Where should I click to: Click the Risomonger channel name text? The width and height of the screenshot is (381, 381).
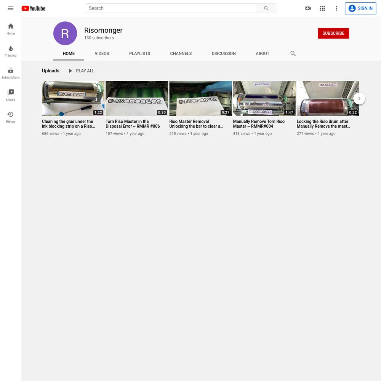point(103,30)
